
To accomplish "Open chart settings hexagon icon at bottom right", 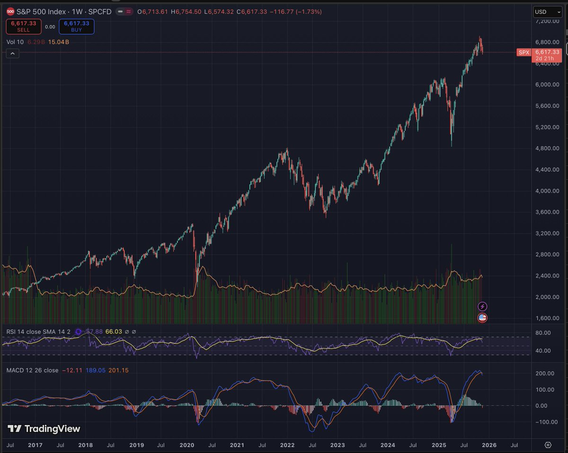I will pyautogui.click(x=548, y=445).
